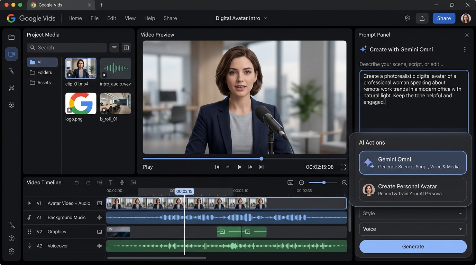Click the prompt description text area
The height and width of the screenshot is (265, 476).
[414, 102]
